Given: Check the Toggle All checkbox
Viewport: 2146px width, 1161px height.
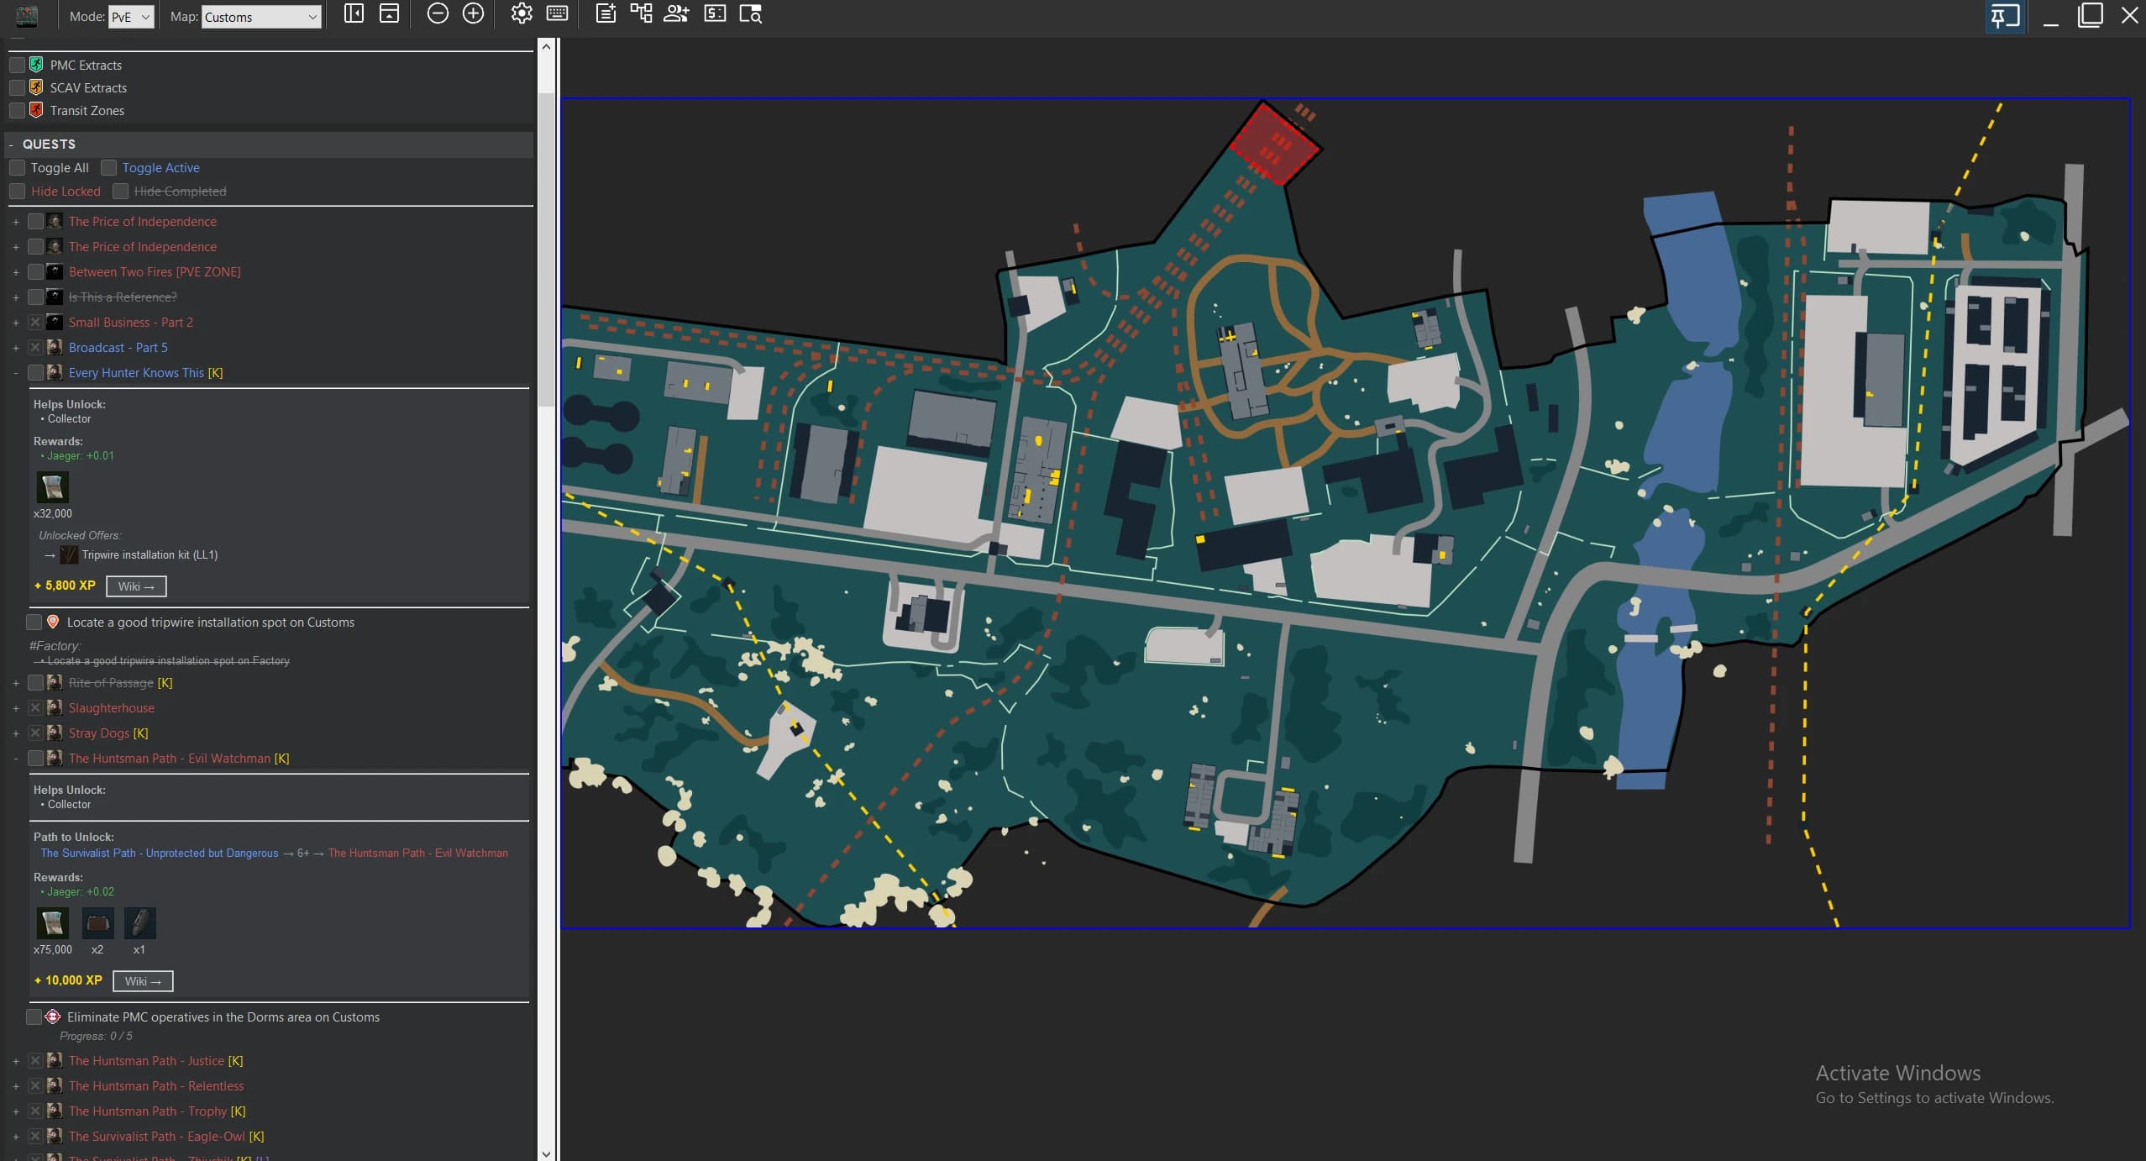Looking at the screenshot, I should [17, 168].
